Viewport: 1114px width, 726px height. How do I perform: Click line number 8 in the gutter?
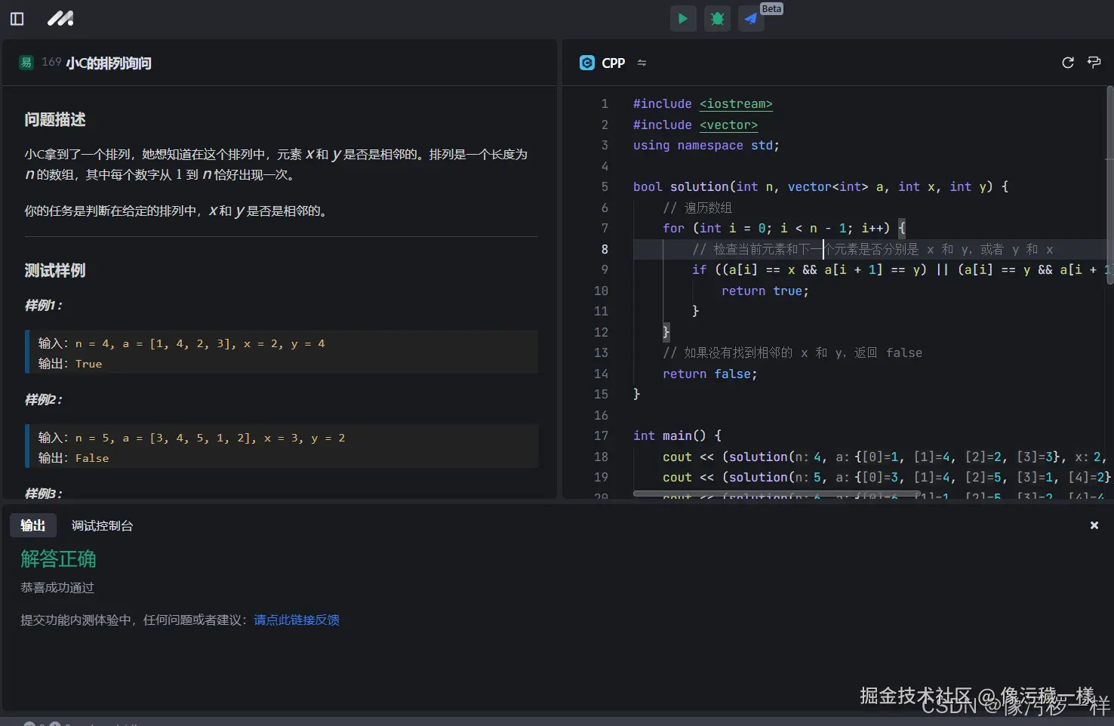(604, 249)
